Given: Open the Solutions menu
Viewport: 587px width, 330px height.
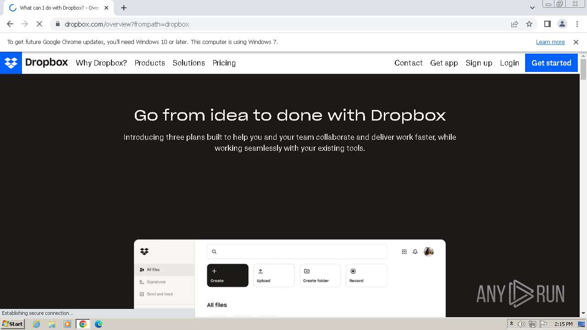Looking at the screenshot, I should pos(189,63).
